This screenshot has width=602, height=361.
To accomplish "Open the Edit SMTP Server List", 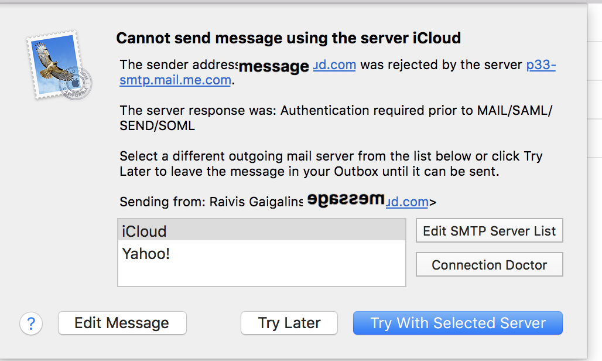I will [489, 230].
